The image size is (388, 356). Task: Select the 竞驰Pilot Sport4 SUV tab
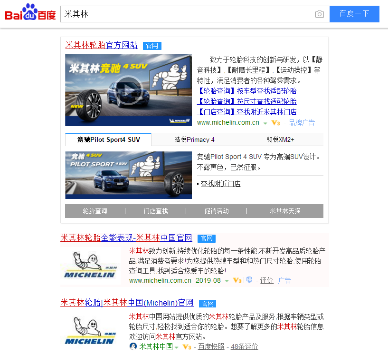[x=108, y=139]
